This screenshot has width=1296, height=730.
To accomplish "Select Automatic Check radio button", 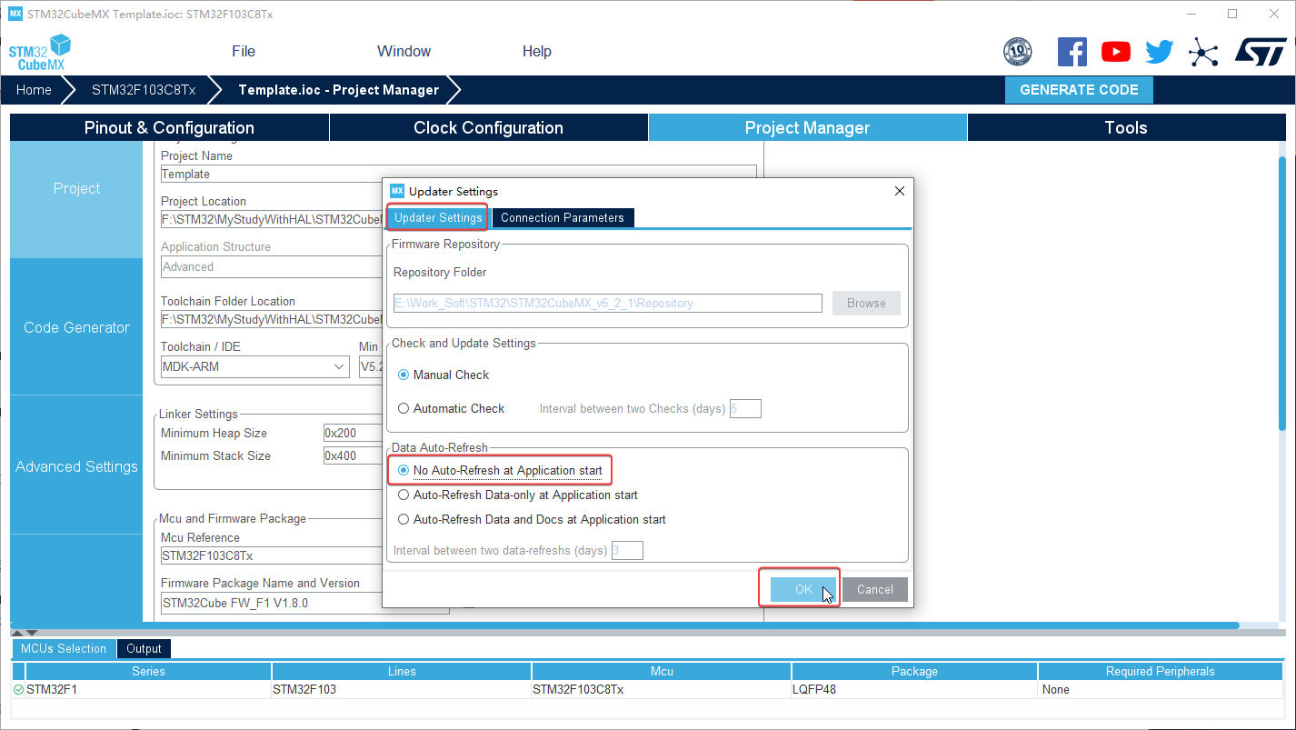I will click(404, 408).
